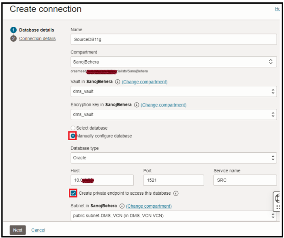Click info icon beside Encryption key label
Screen dimensions: 284x238
click(137, 105)
